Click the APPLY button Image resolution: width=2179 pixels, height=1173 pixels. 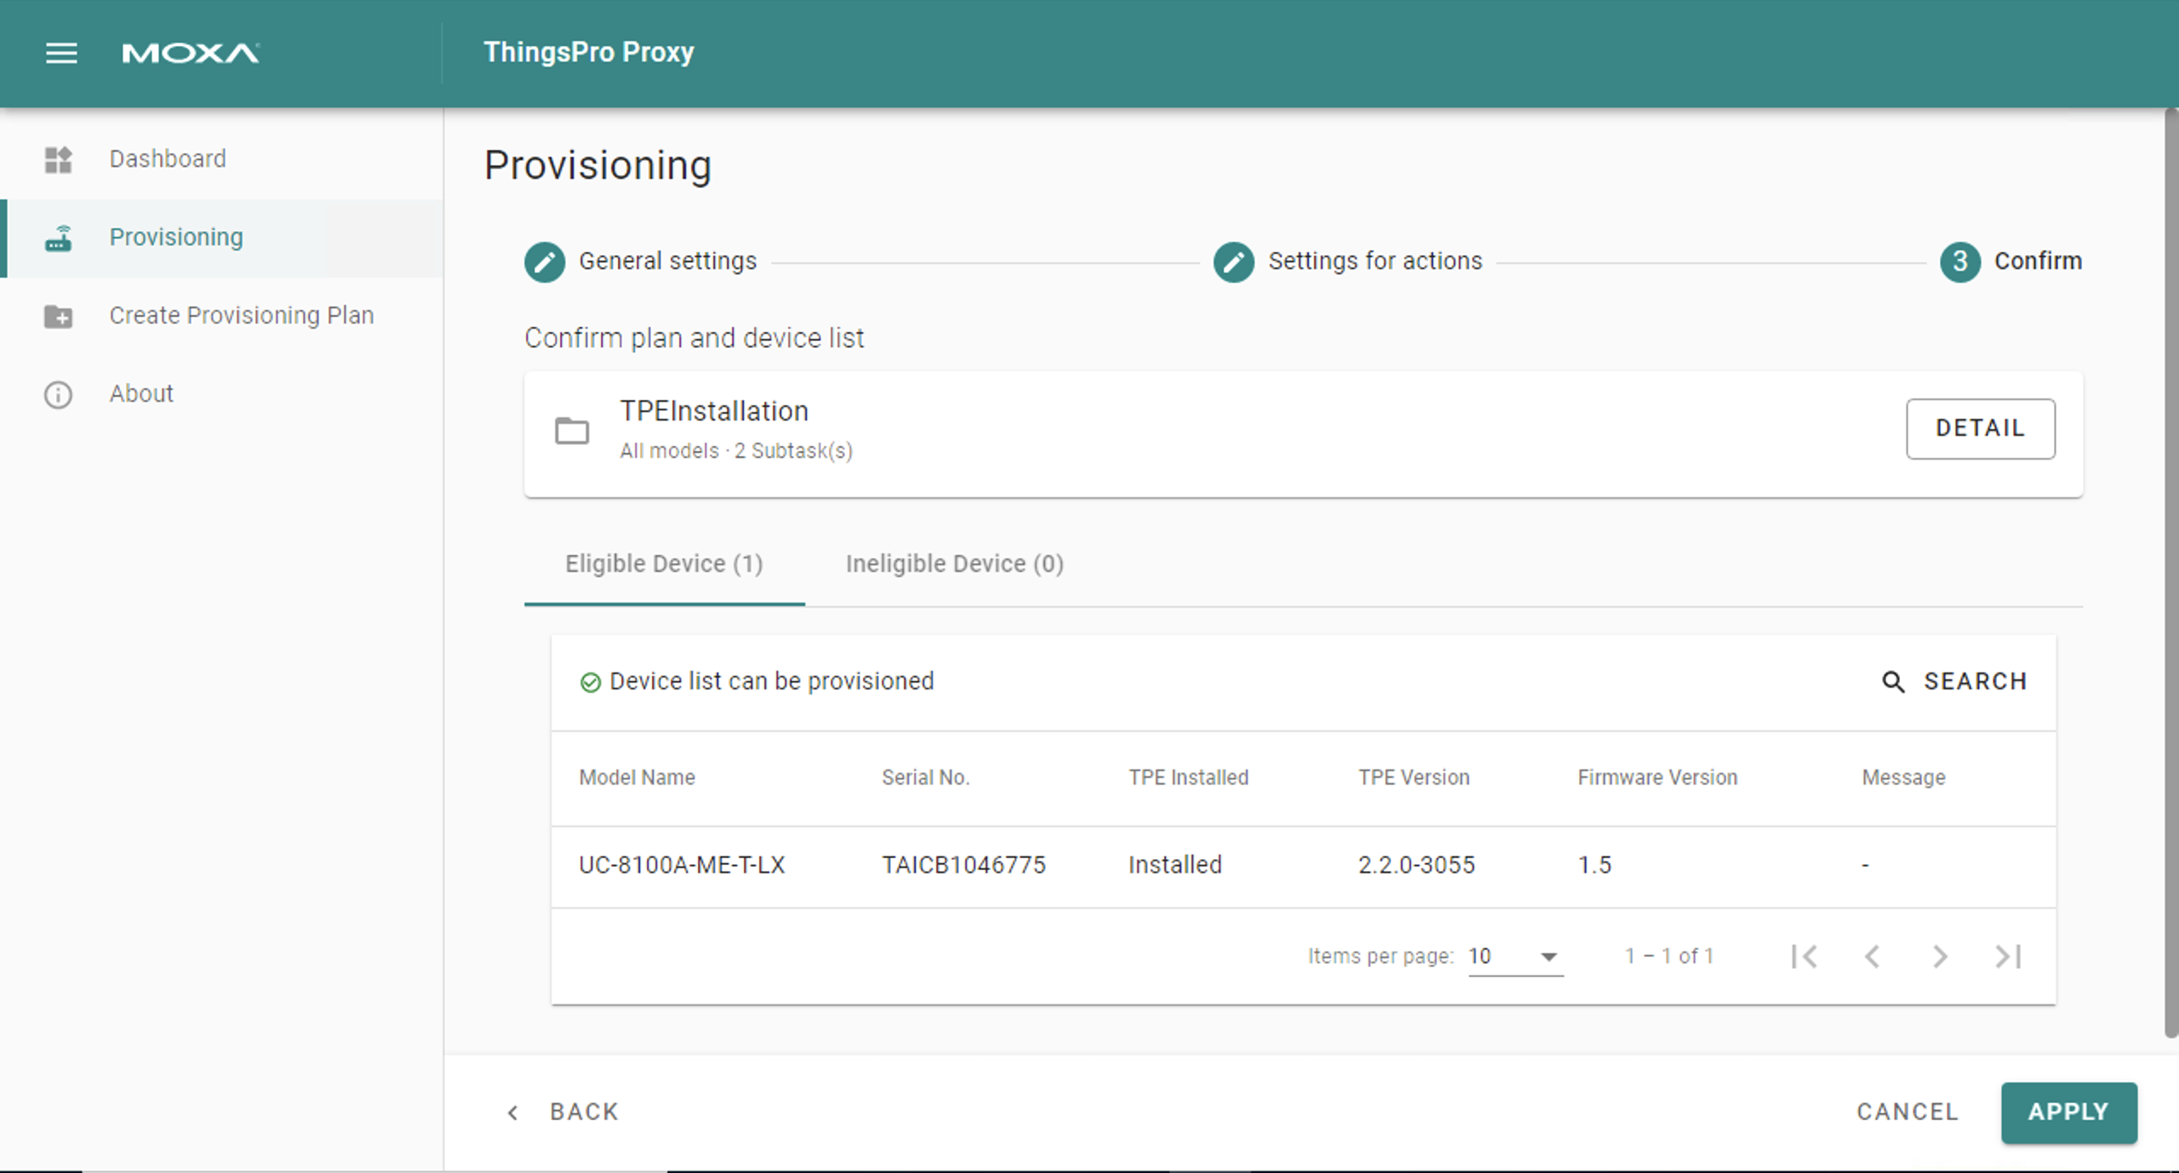pyautogui.click(x=2069, y=1113)
